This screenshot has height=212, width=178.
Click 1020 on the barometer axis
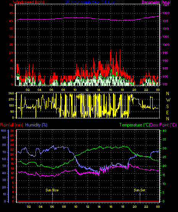[166, 13]
